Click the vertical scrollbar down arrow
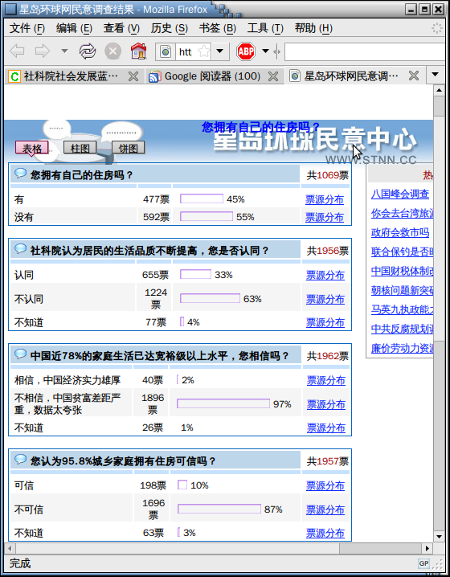 point(439,537)
